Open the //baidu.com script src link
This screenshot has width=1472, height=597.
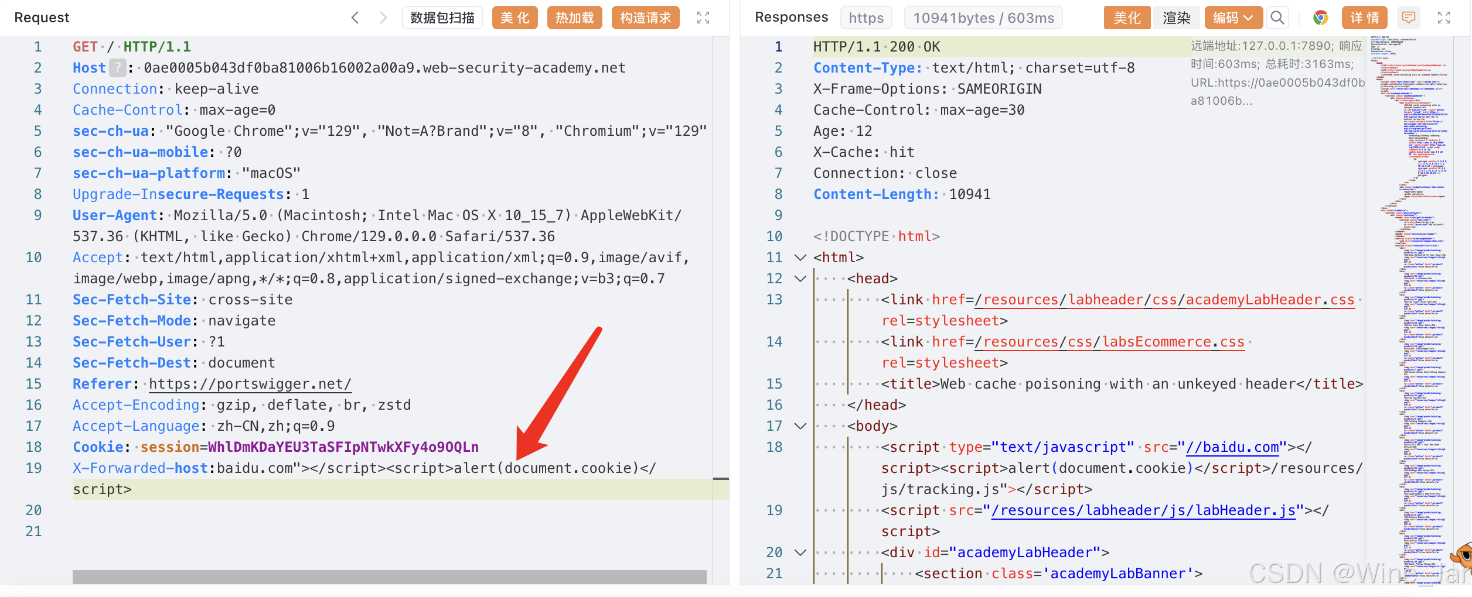[1232, 447]
